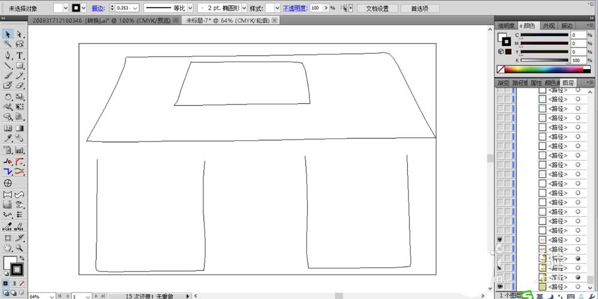Viewport: 598px width, 299px height.
Task: Reset to default fill and stroke
Action: point(6,274)
